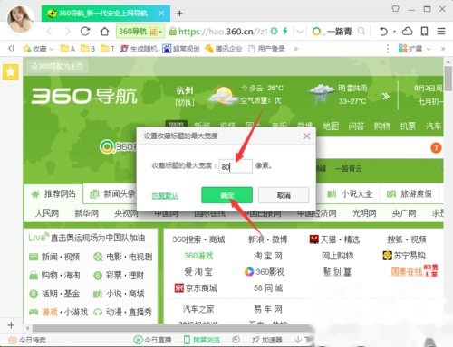Open the skin shirt icon

click(396, 9)
